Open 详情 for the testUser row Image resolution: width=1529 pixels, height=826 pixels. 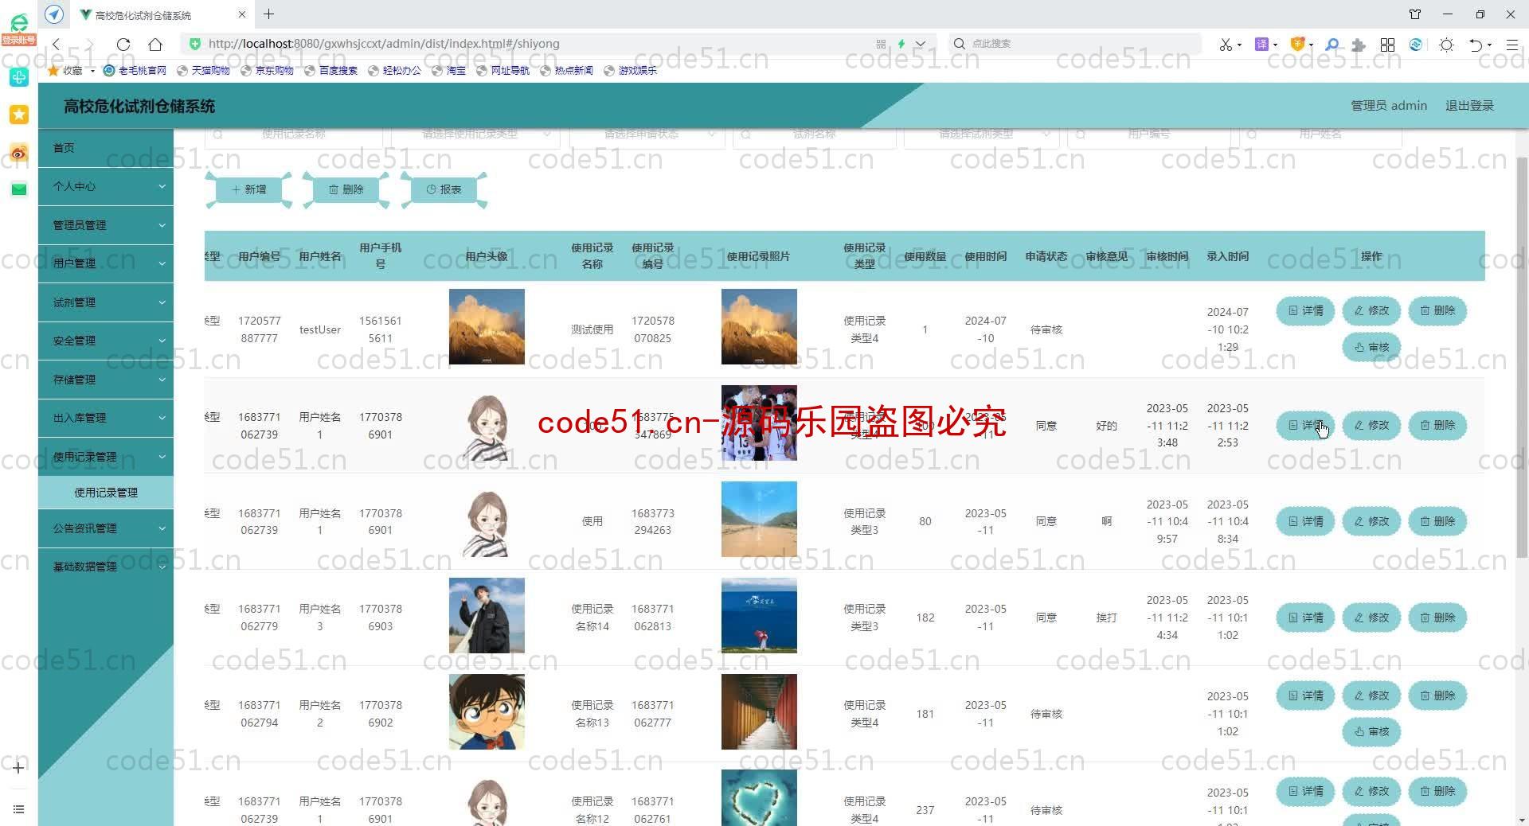click(1305, 311)
